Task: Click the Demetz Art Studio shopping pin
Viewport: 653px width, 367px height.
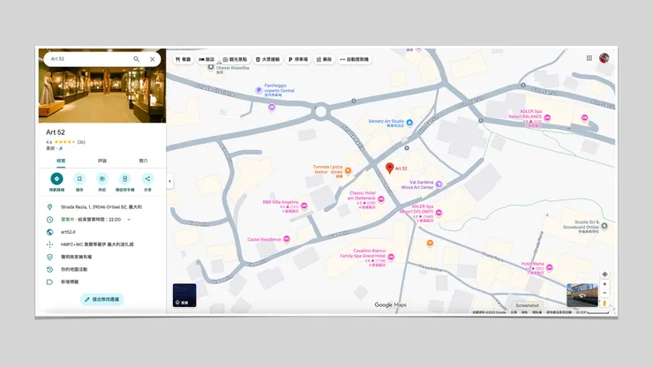Action: pyautogui.click(x=409, y=123)
